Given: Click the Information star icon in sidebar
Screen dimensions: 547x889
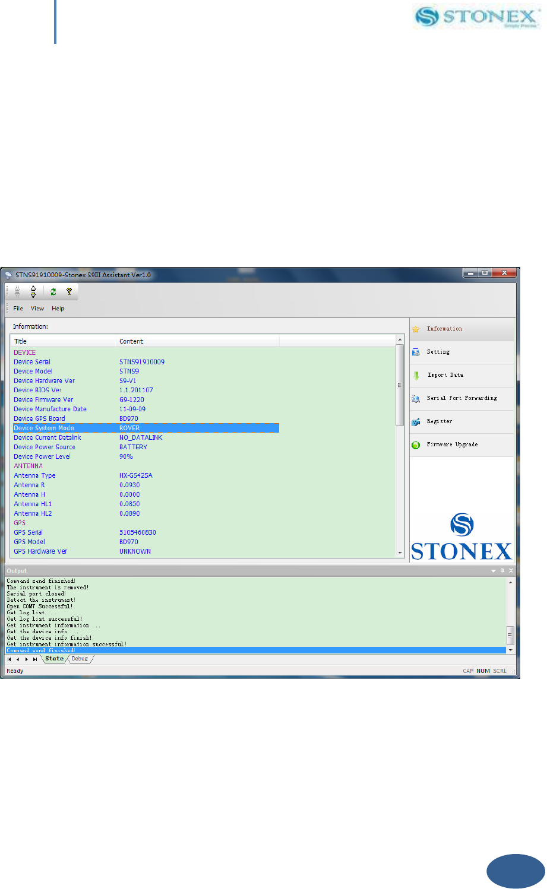Looking at the screenshot, I should coord(416,329).
